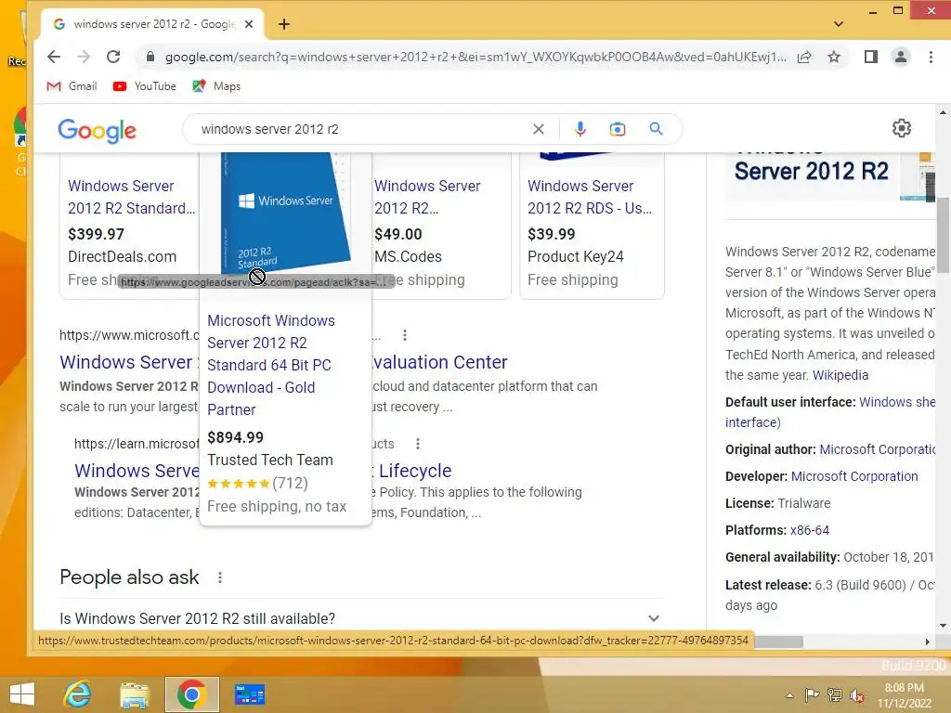Submit search with the magnifier icon
951x713 pixels.
[x=656, y=129]
